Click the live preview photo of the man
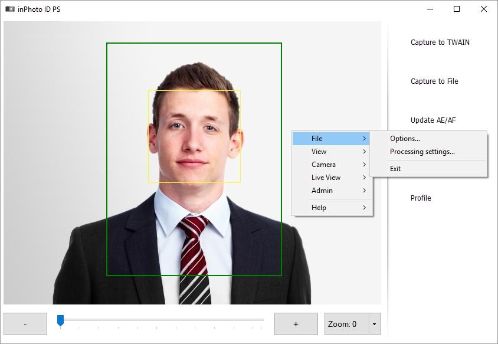 pyautogui.click(x=192, y=163)
